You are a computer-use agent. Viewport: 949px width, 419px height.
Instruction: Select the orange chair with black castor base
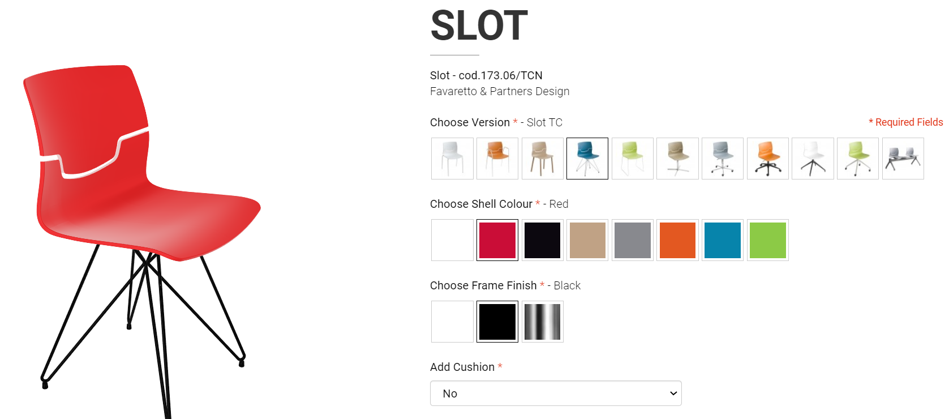(x=768, y=159)
